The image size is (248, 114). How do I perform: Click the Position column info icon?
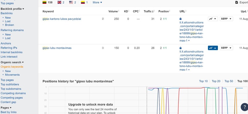[170, 11]
